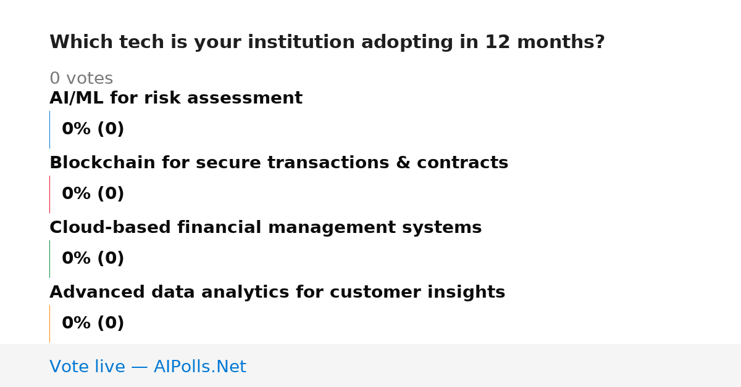Screen dimensions: 741x387
Task: Click the poll title about tech adoption
Action: (x=327, y=43)
